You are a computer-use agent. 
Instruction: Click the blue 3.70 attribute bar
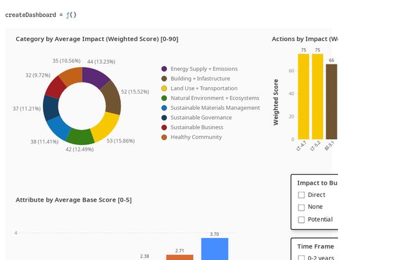coord(214,249)
